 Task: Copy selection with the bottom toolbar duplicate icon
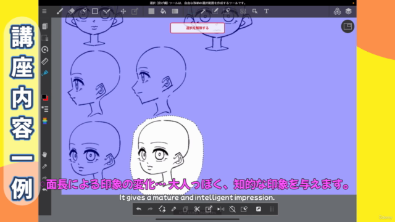tap(185, 209)
